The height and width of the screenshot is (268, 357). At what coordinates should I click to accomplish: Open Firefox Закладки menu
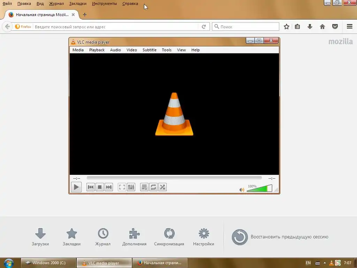(x=78, y=3)
